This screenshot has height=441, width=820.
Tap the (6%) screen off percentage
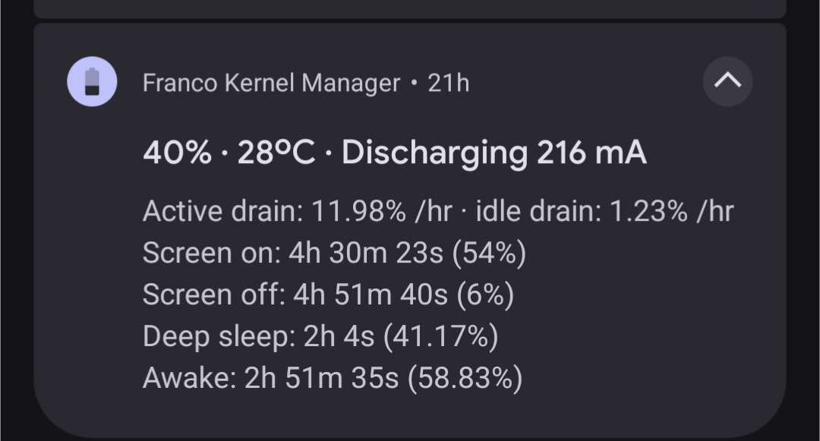pyautogui.click(x=485, y=295)
